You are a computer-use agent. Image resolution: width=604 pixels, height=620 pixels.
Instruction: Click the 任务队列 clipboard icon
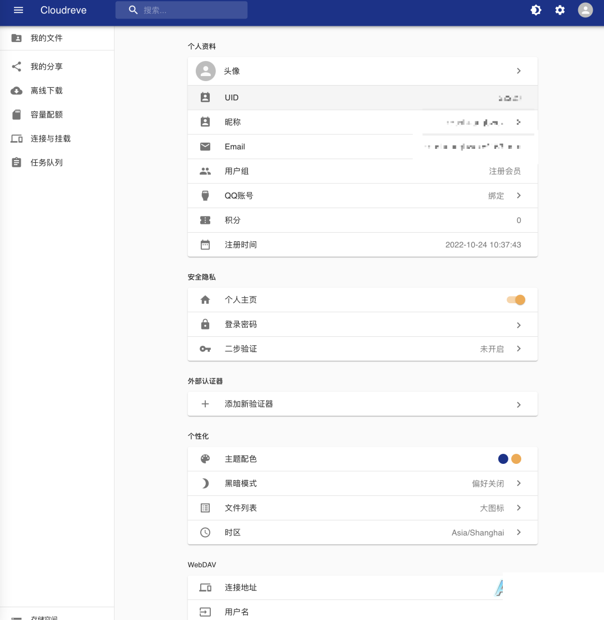[x=17, y=162]
